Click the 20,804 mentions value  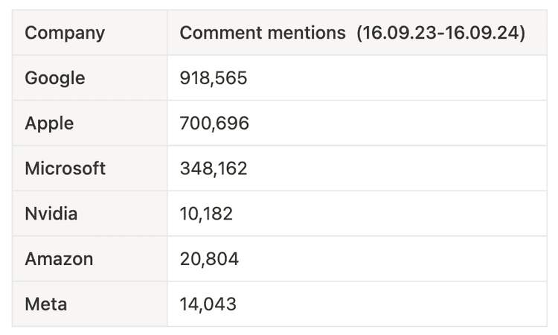click(x=209, y=259)
